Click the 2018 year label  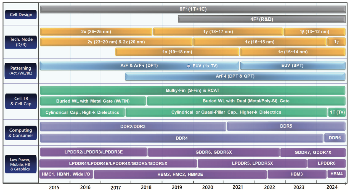[146, 188]
